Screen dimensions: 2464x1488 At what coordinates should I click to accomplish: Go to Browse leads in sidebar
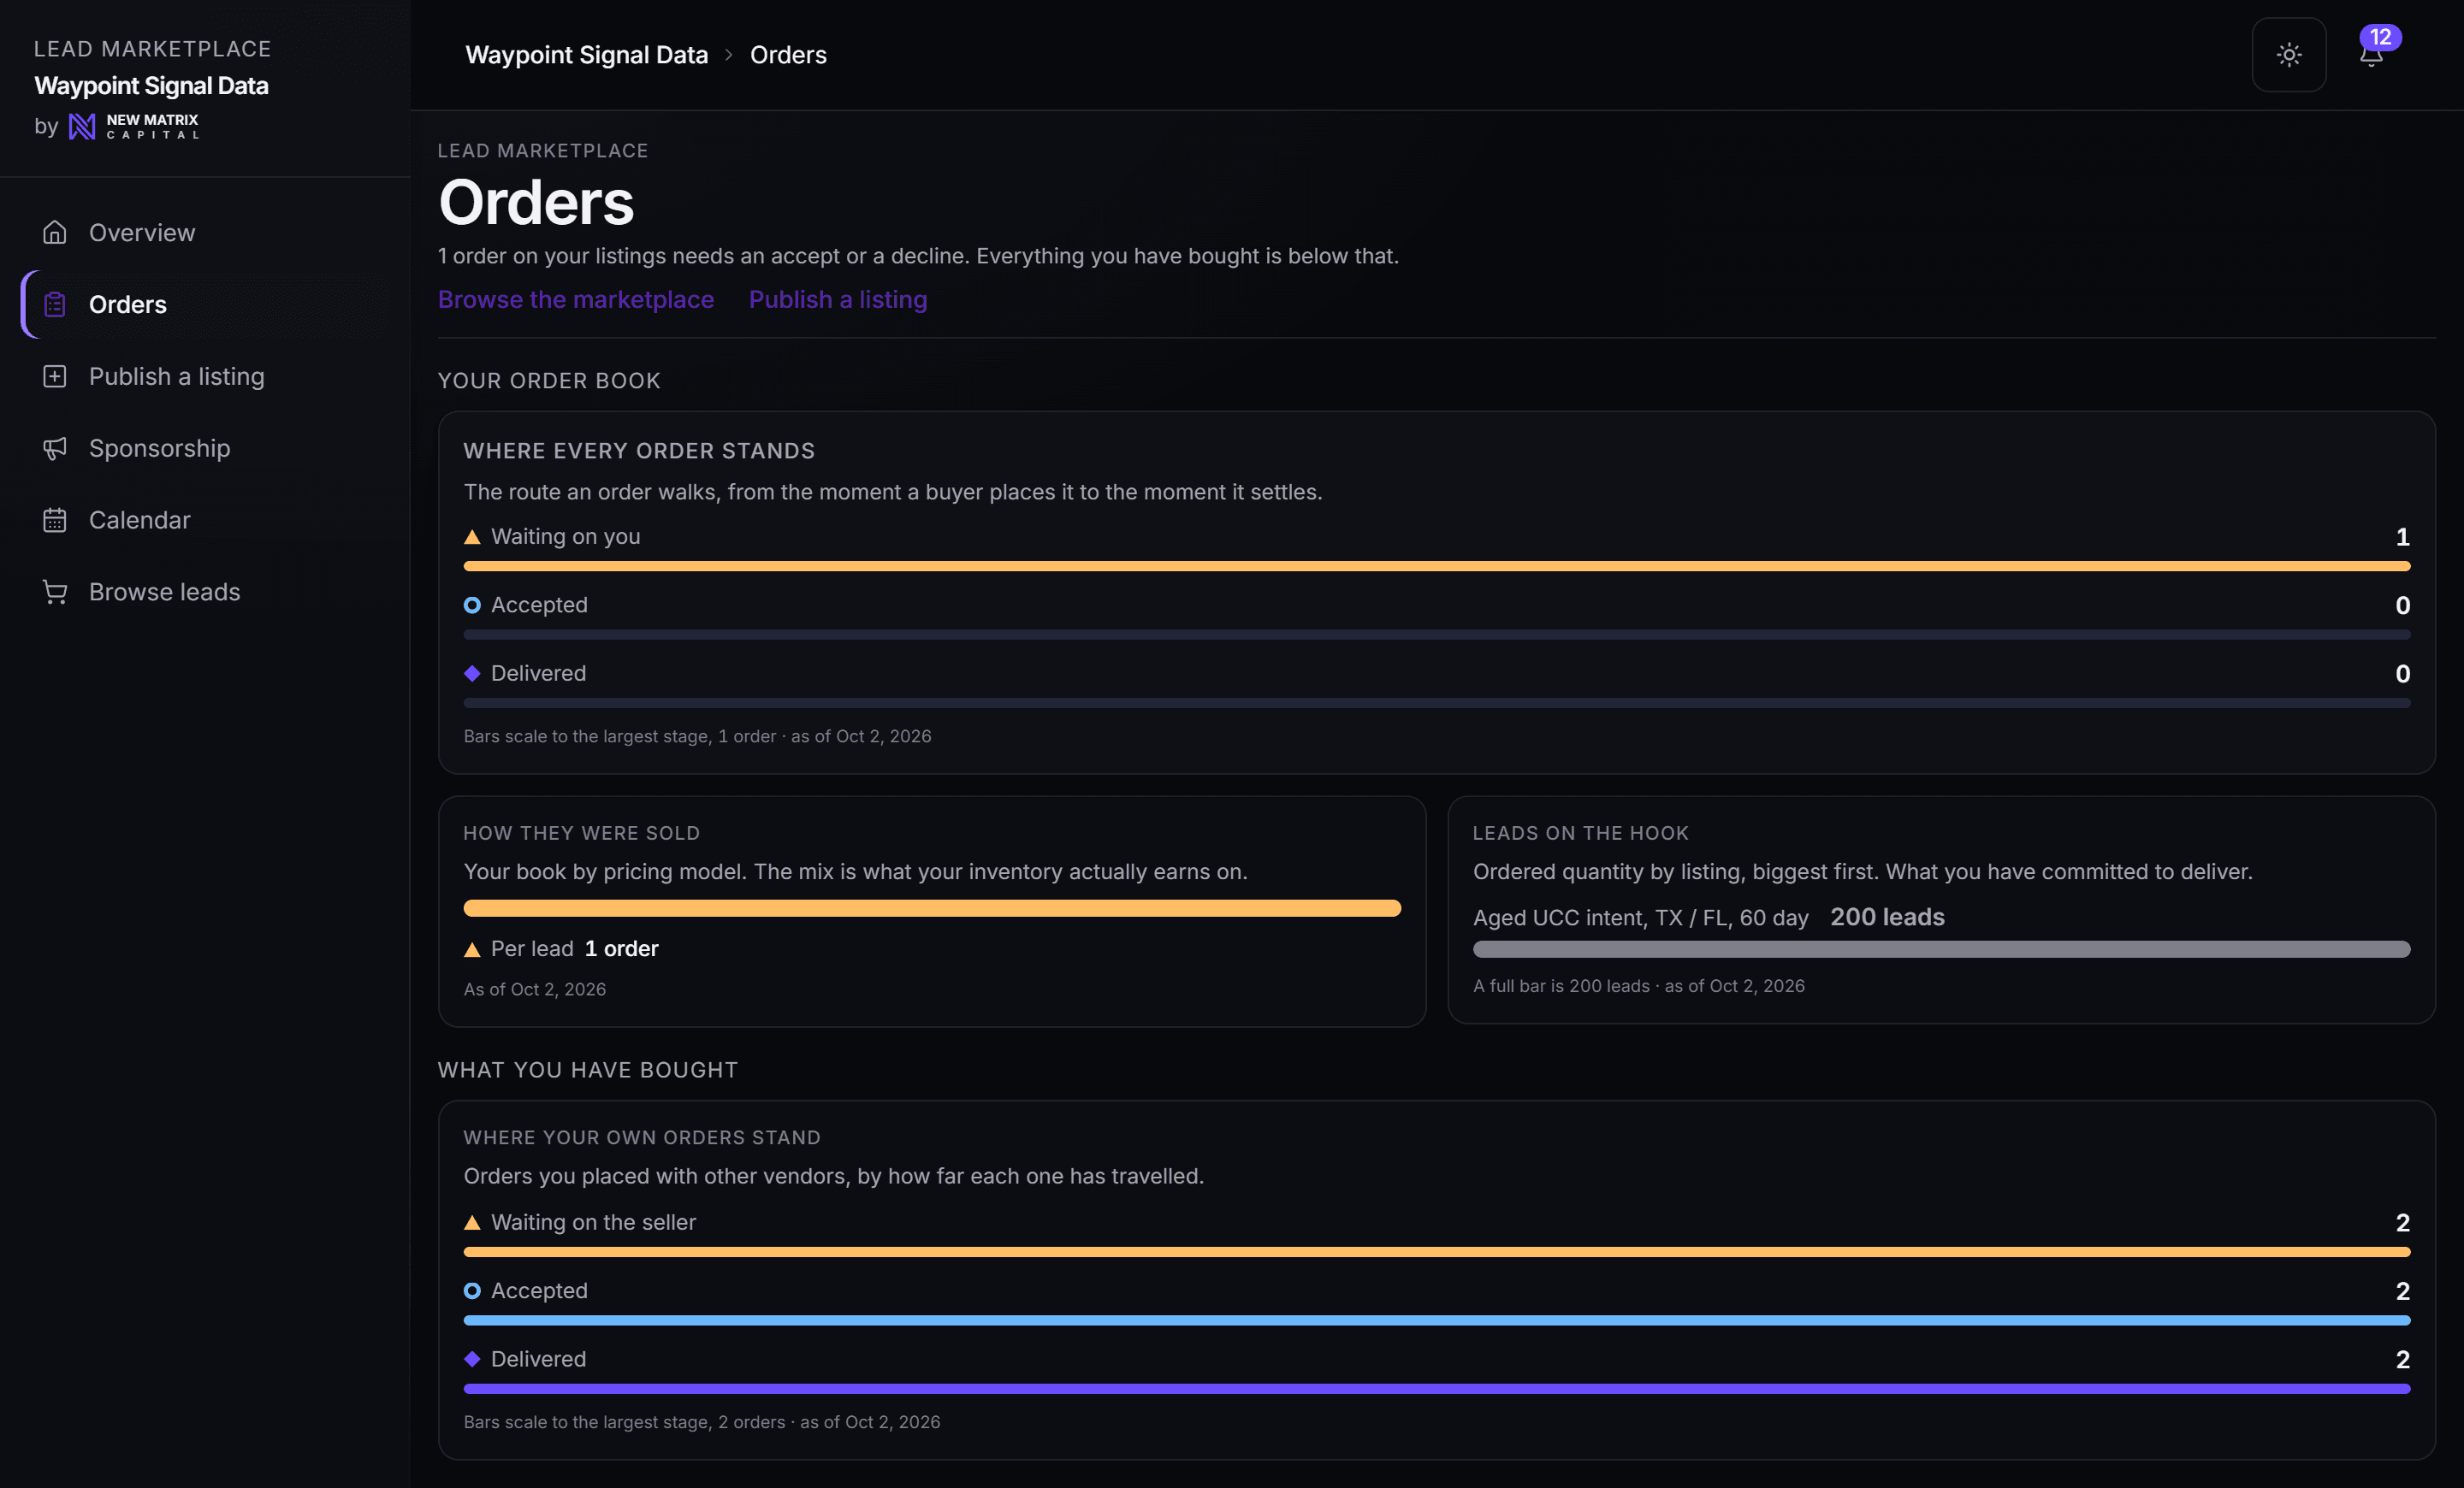205,592
